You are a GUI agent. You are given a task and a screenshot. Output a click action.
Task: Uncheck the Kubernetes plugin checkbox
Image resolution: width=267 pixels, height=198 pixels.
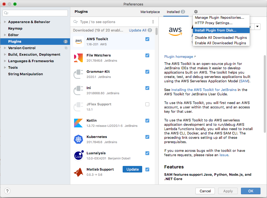147,137
